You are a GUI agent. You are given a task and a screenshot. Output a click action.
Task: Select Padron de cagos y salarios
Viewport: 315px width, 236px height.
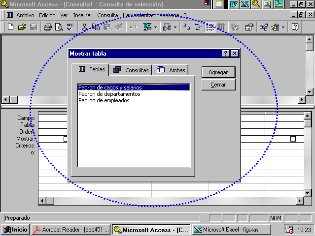click(134, 88)
